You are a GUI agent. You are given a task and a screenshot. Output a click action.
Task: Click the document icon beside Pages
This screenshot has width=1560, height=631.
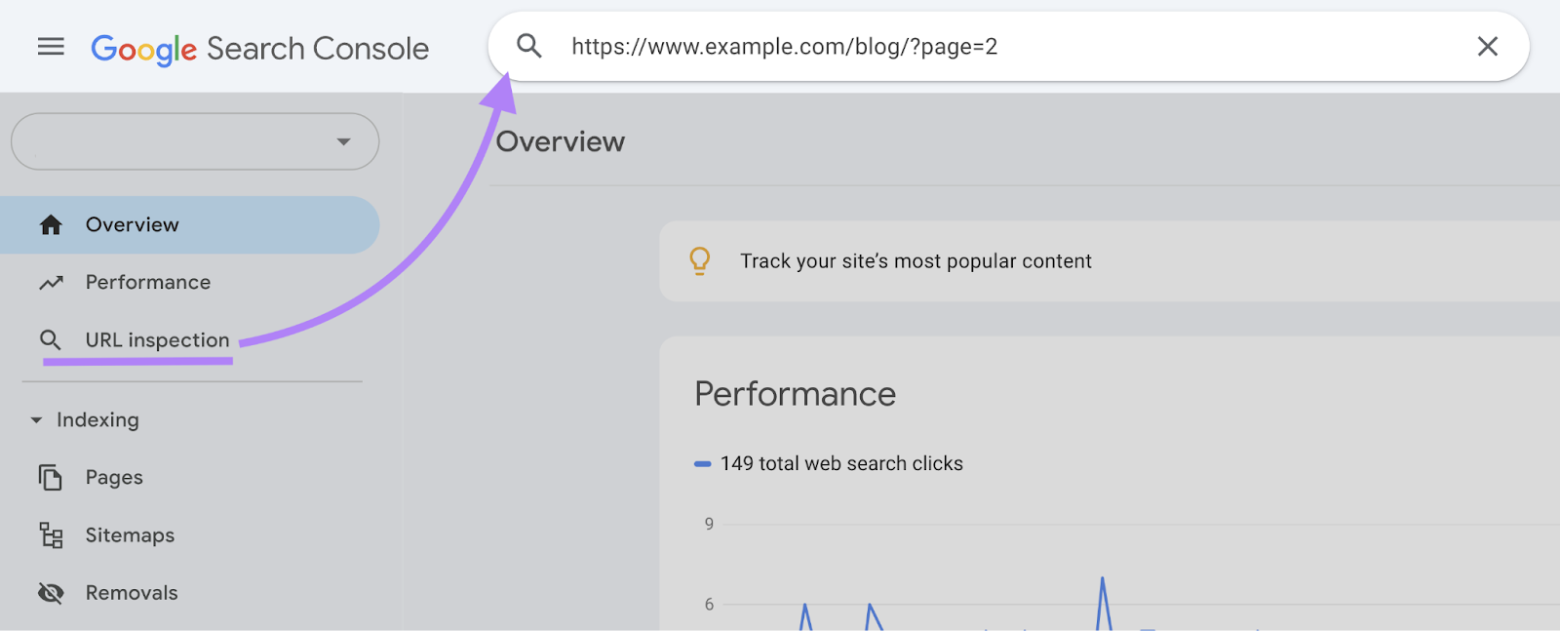point(50,477)
